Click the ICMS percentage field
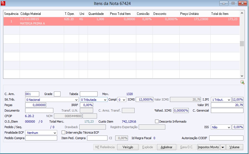 144,99
